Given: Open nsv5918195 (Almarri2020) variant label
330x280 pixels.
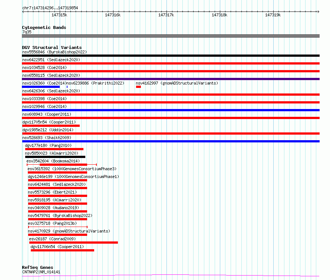Looking at the screenshot, I should point(55,200).
